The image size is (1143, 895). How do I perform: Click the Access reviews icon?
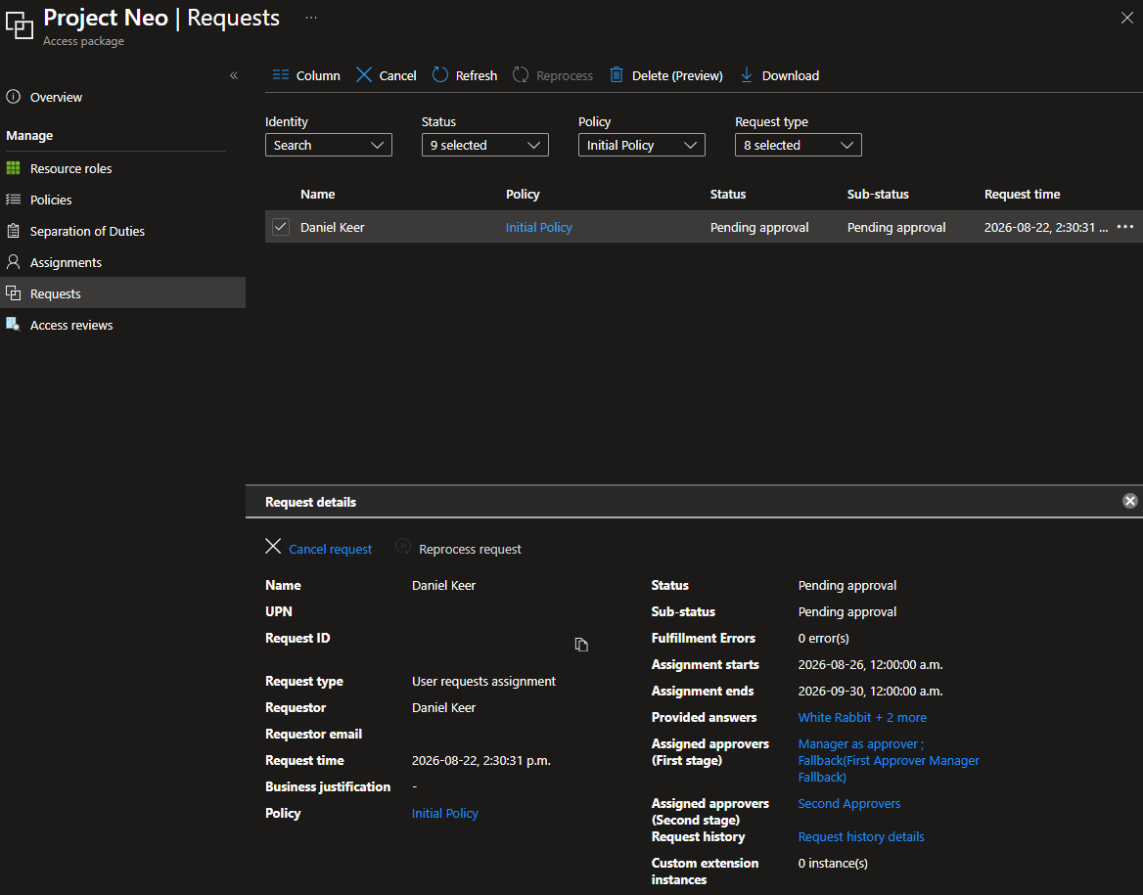tap(13, 325)
